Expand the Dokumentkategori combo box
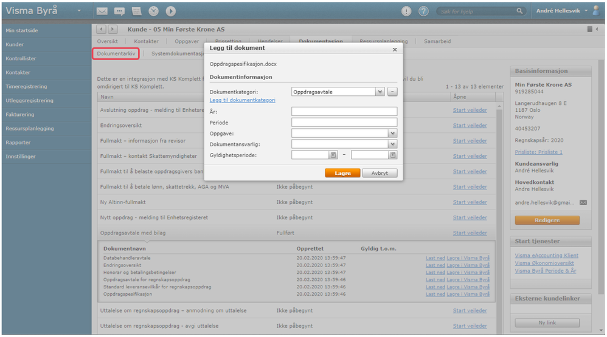Screen dimensions: 607x337 click(380, 92)
